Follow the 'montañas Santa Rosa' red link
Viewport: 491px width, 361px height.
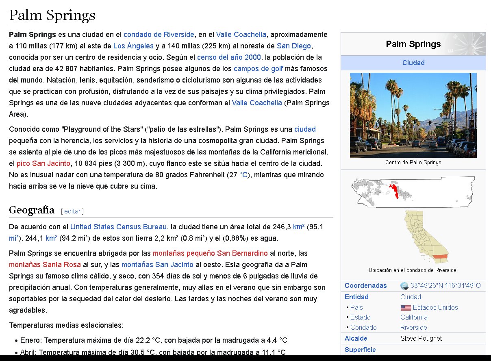click(45, 265)
